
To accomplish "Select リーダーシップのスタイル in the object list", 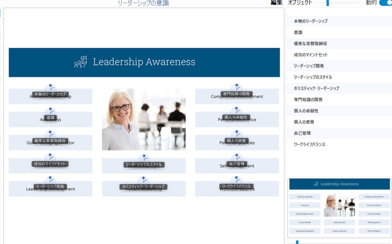I will coord(339,77).
